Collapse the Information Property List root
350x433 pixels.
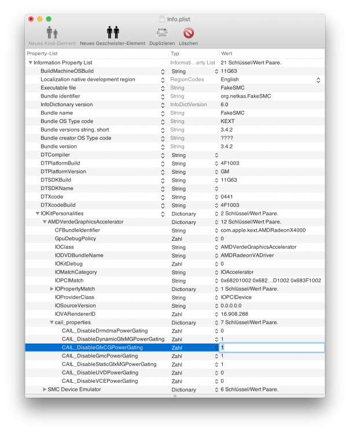click(x=31, y=63)
